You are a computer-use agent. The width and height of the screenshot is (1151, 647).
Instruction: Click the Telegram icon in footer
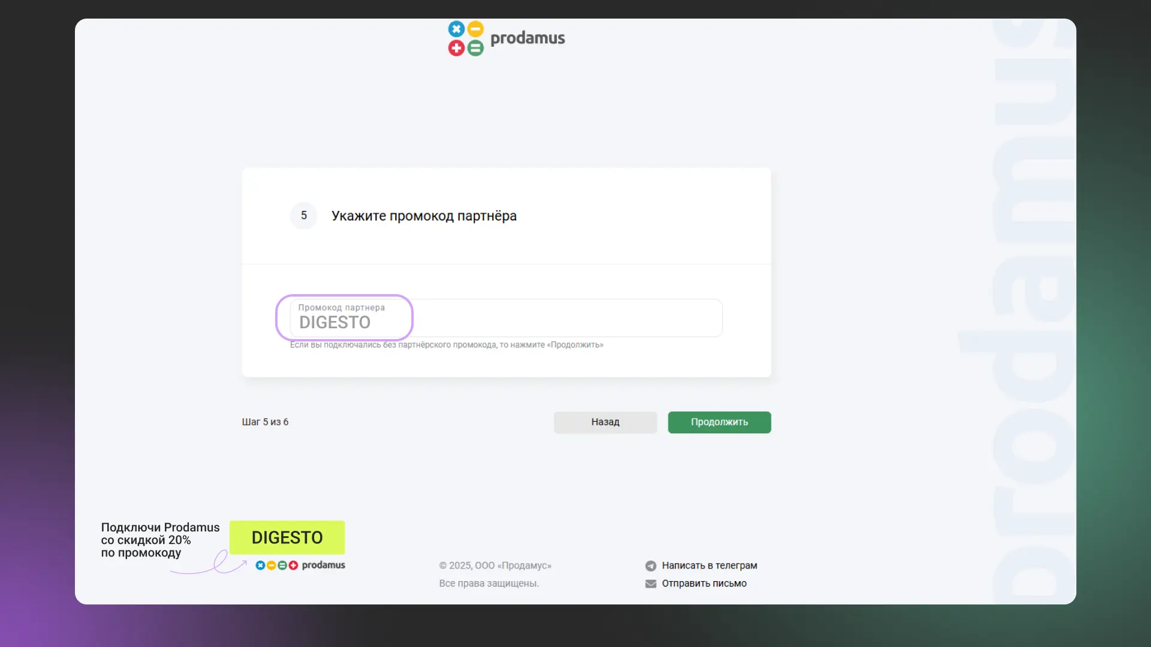tap(650, 566)
